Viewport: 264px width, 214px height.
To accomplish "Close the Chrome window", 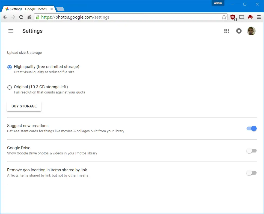I will tap(257, 4).
